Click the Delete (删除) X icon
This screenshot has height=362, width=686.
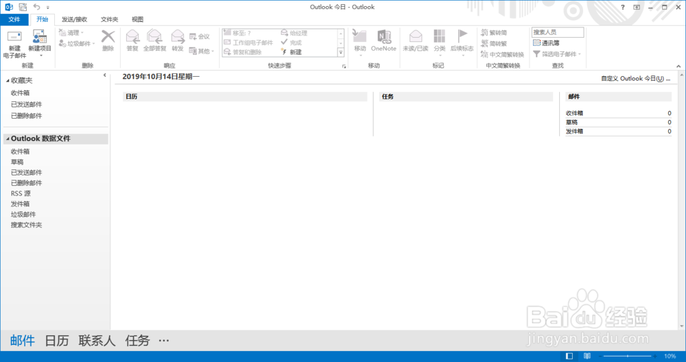click(x=108, y=37)
